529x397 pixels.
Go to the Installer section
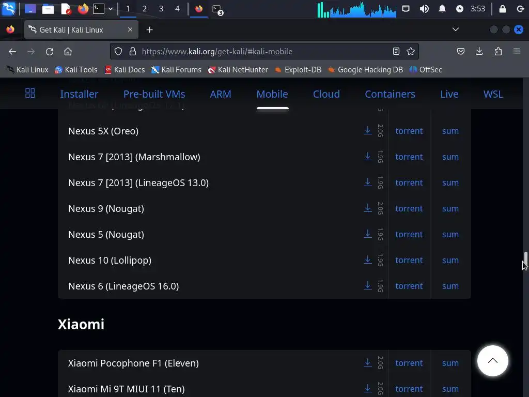tap(79, 94)
